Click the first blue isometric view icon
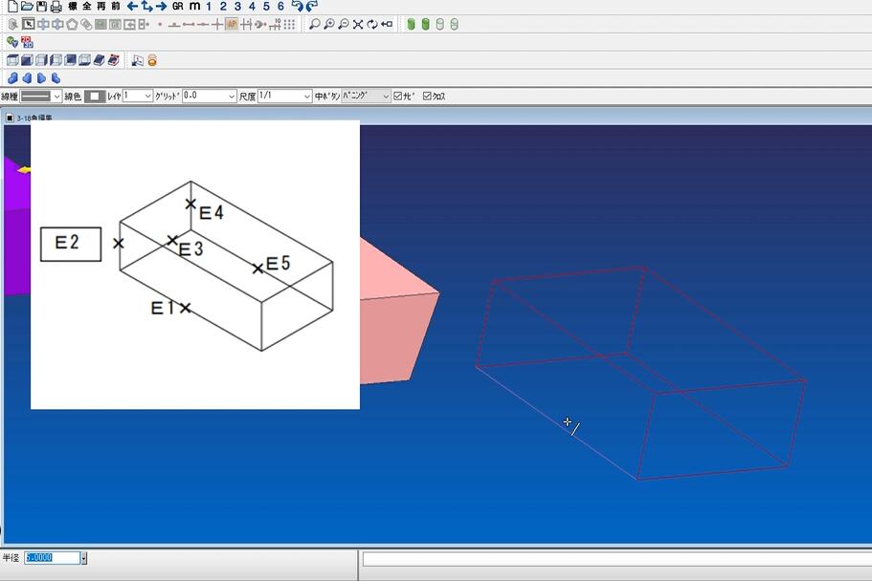This screenshot has width=872, height=581. tap(12, 60)
